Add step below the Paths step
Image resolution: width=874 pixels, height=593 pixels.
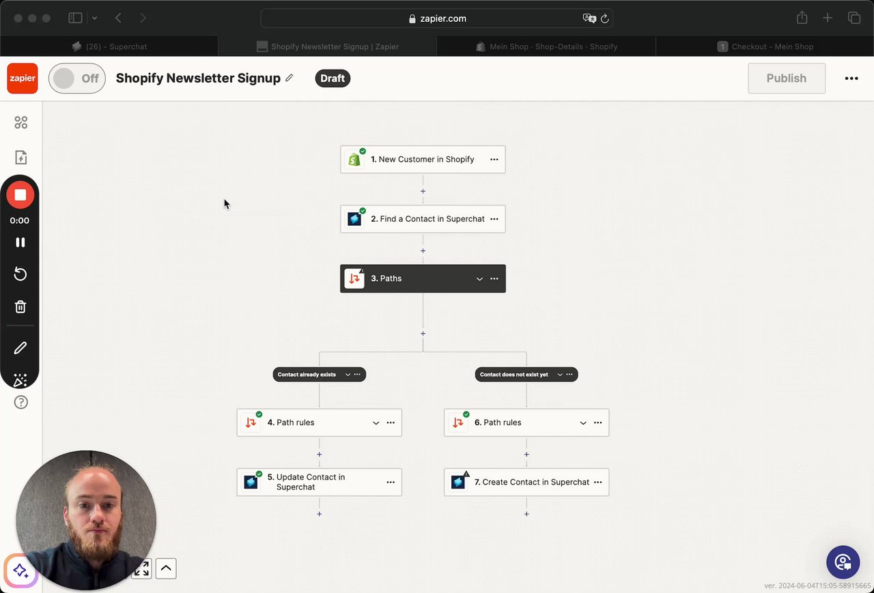(423, 334)
